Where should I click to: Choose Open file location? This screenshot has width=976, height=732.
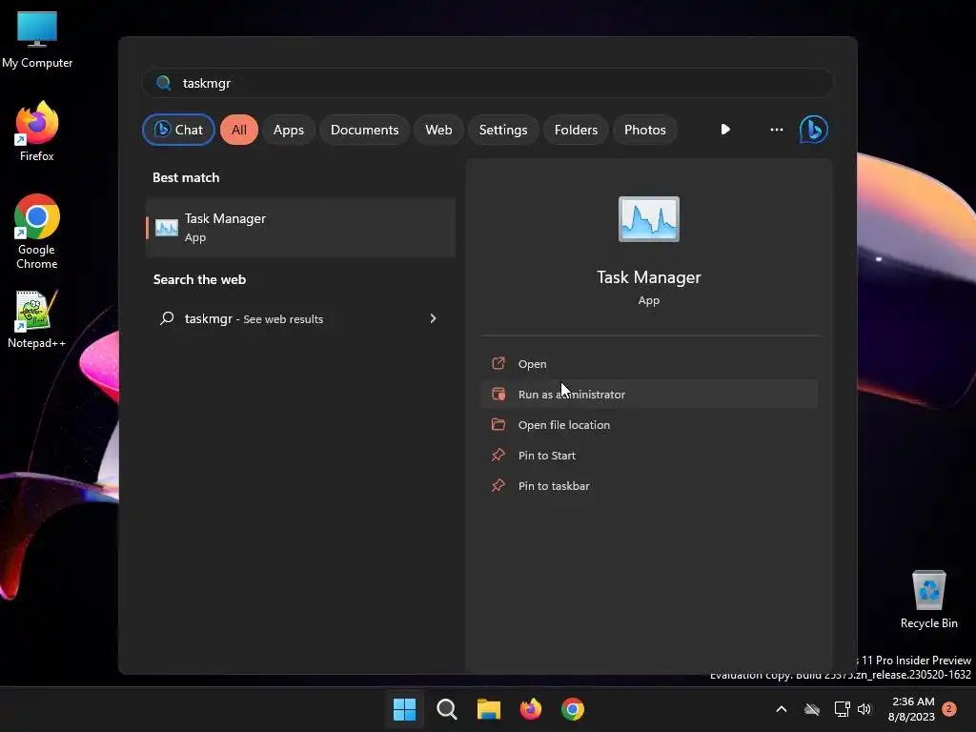pos(648,424)
